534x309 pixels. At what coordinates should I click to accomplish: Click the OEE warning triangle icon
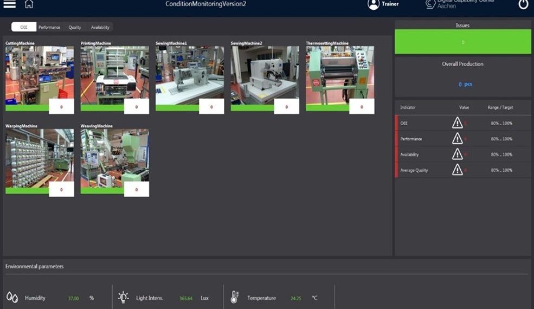[x=458, y=123]
